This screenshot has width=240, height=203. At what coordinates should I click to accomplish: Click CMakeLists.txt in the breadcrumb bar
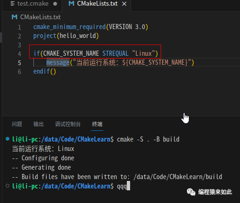pos(40,17)
